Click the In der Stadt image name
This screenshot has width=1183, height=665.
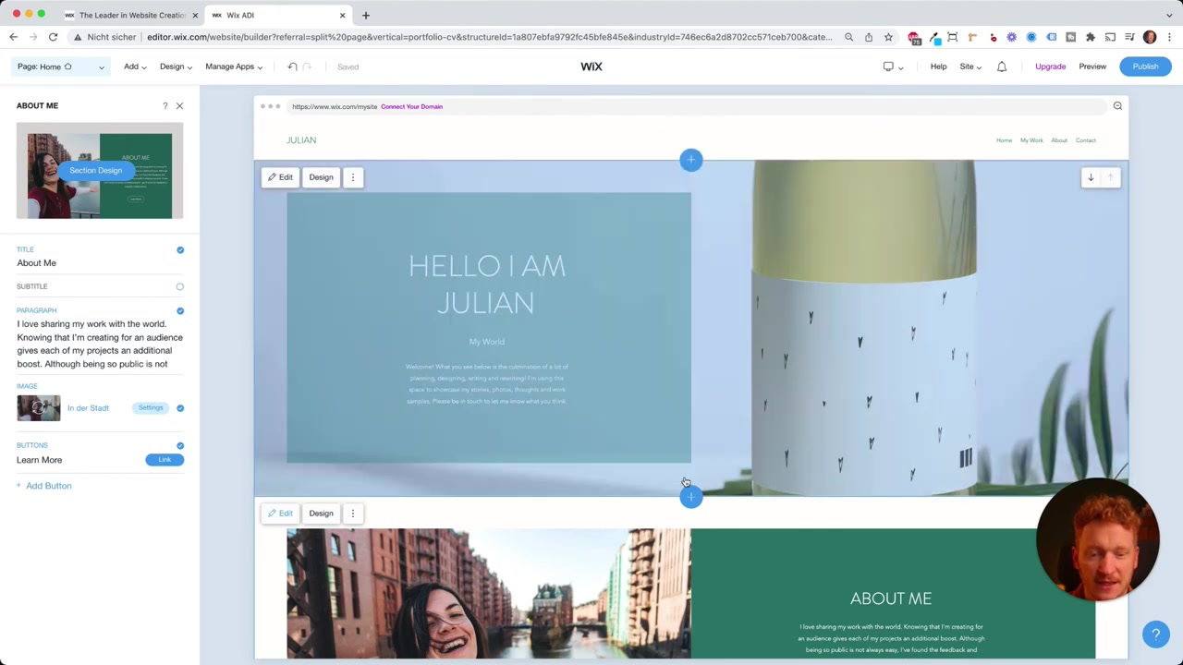88,408
